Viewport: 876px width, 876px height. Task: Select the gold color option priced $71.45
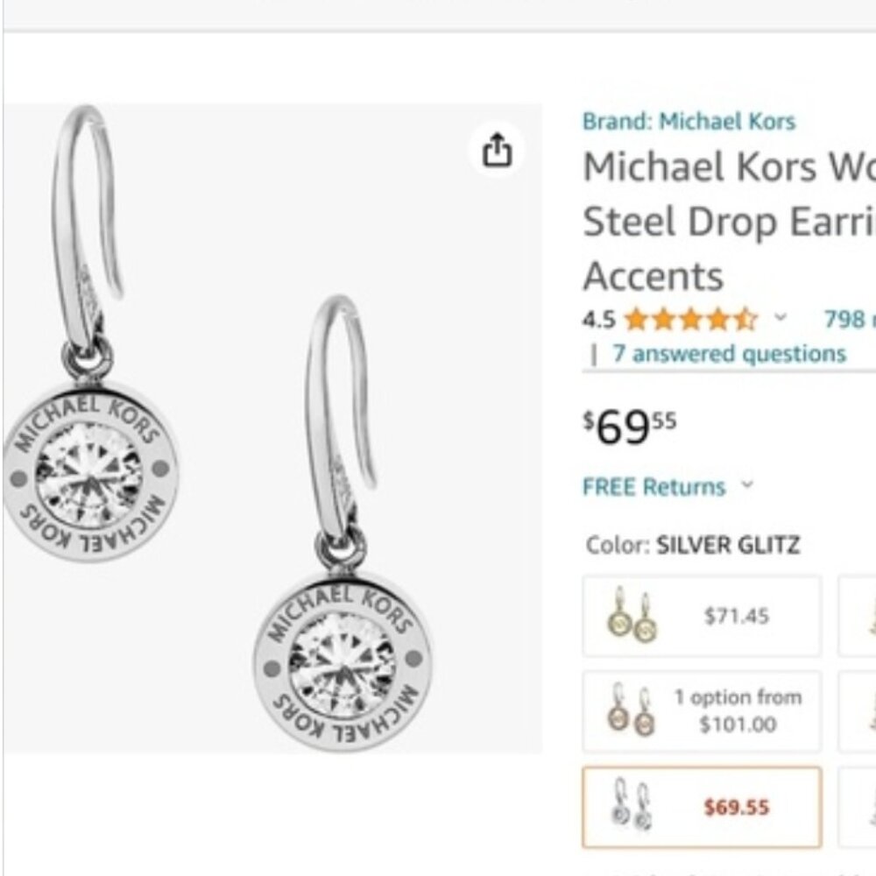pos(701,614)
